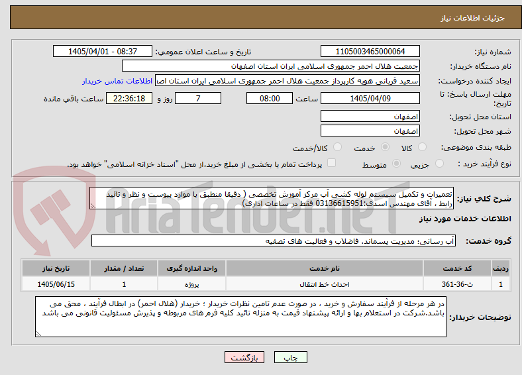Click service name cell احداث خط انتقال
522x375 pixels.
pos(324,284)
